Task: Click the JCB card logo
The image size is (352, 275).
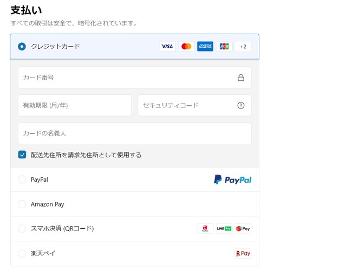Action: (x=224, y=47)
